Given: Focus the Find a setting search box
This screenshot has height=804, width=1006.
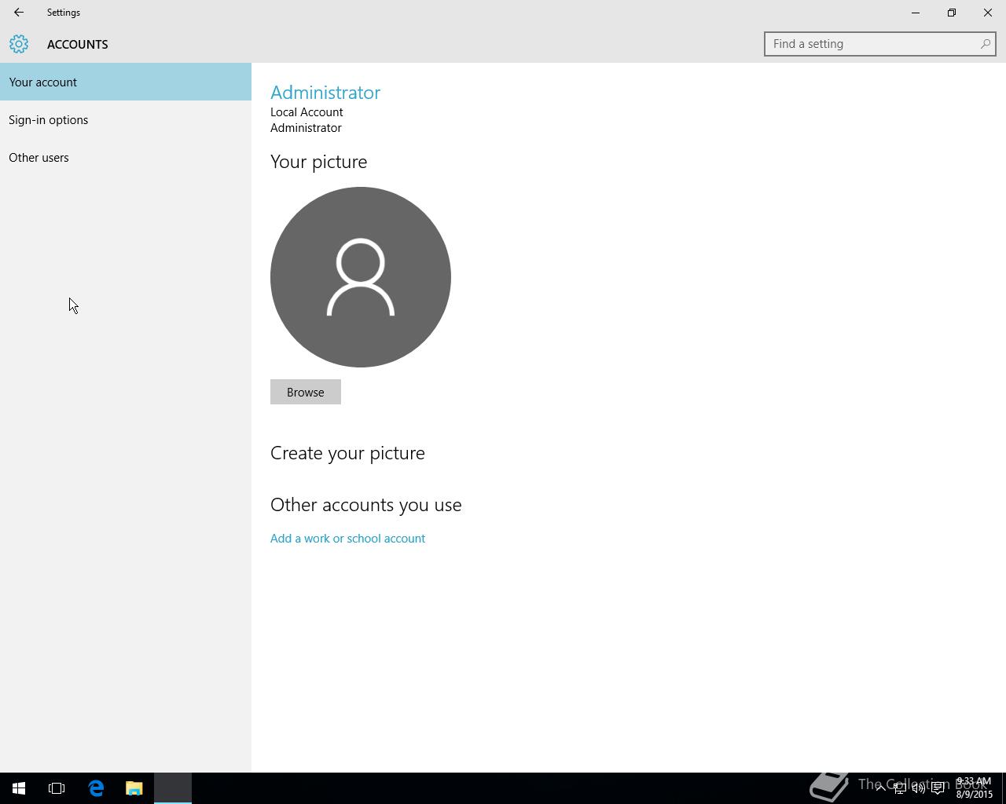Looking at the screenshot, I should 880,44.
